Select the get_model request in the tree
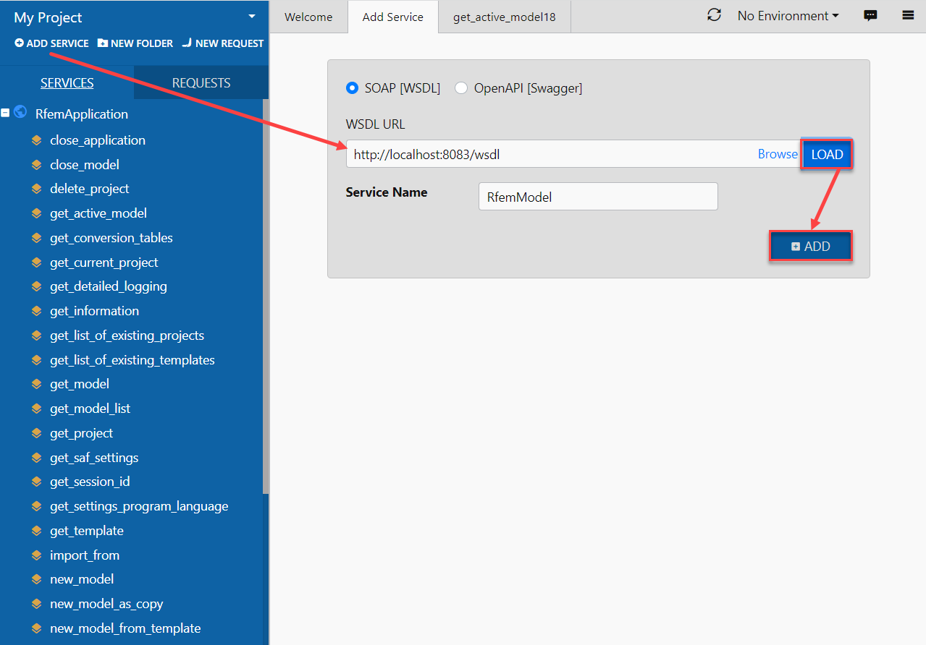The width and height of the screenshot is (926, 645). pyautogui.click(x=80, y=384)
